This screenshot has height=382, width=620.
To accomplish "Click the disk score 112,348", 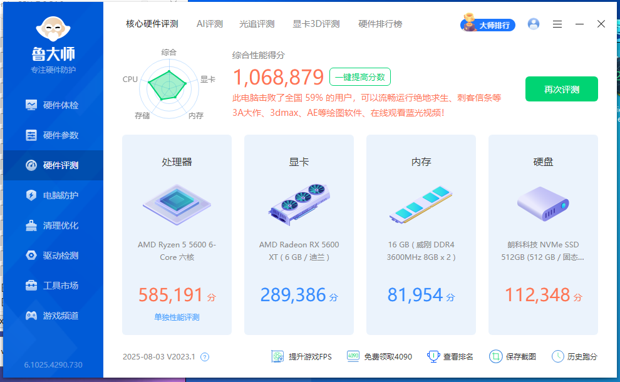I will [x=537, y=295].
